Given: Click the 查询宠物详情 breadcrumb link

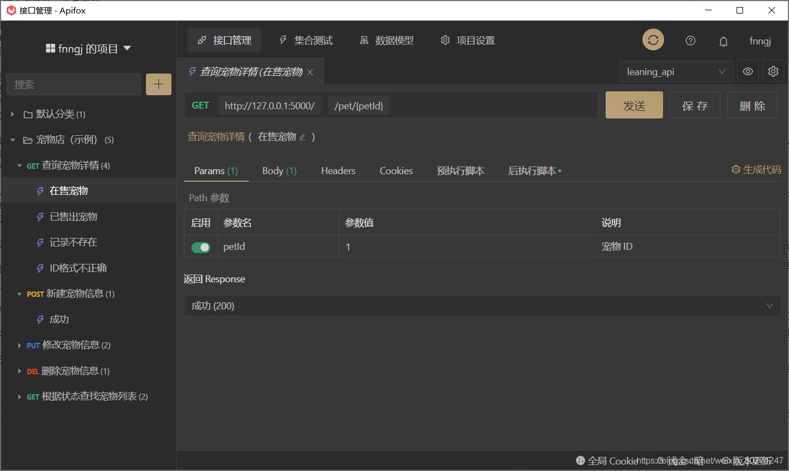Looking at the screenshot, I should tap(216, 137).
